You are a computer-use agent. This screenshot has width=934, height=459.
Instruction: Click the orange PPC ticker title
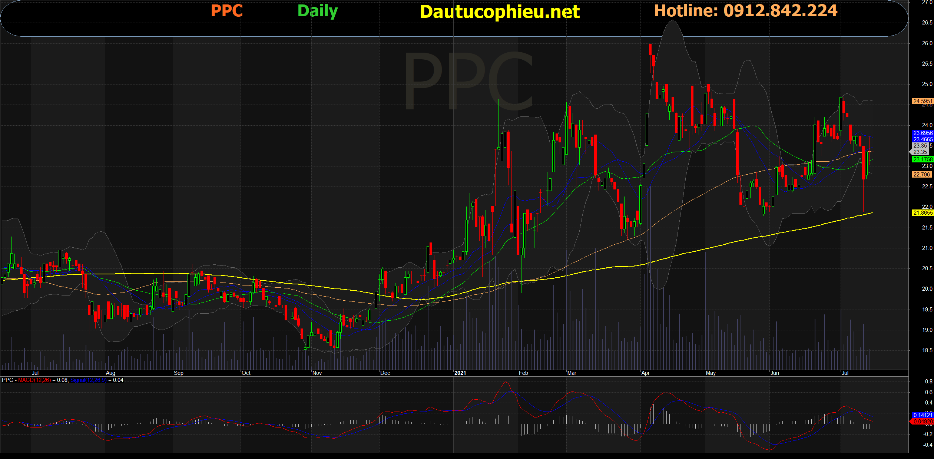click(226, 11)
